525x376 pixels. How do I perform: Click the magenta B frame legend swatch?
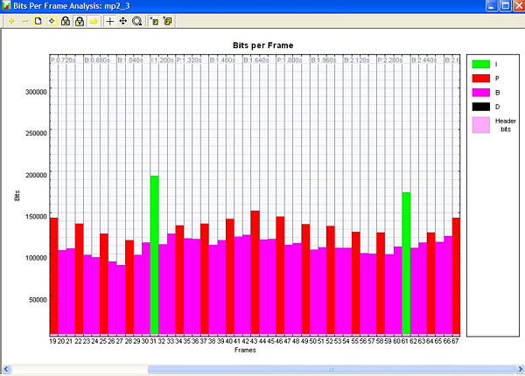(x=480, y=92)
